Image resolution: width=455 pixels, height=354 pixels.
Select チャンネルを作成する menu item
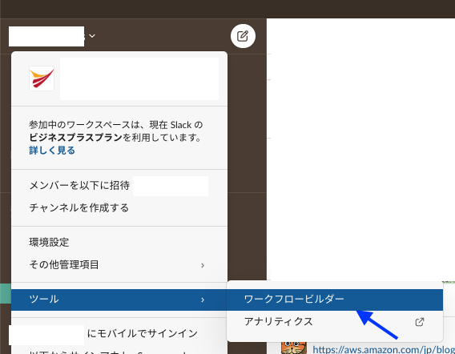coord(119,207)
